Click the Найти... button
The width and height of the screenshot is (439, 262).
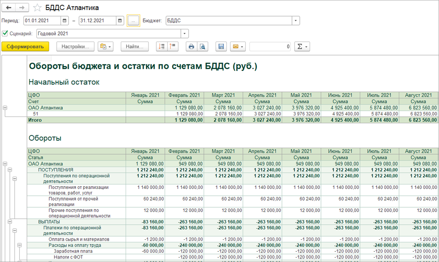pos(135,46)
